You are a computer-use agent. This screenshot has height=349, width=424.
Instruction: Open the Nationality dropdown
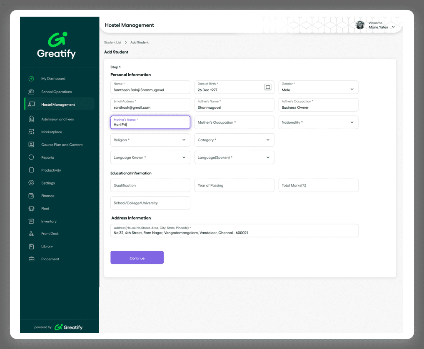(x=352, y=122)
